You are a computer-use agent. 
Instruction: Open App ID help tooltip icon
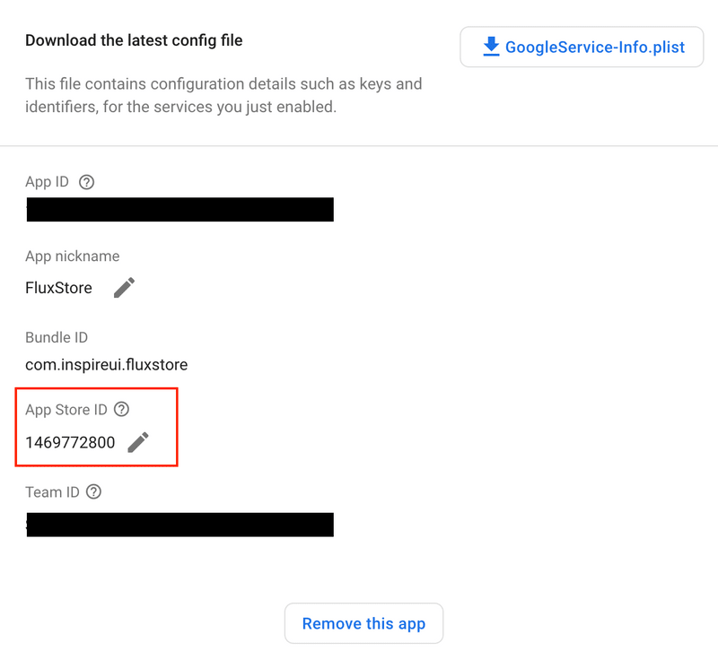tap(86, 182)
